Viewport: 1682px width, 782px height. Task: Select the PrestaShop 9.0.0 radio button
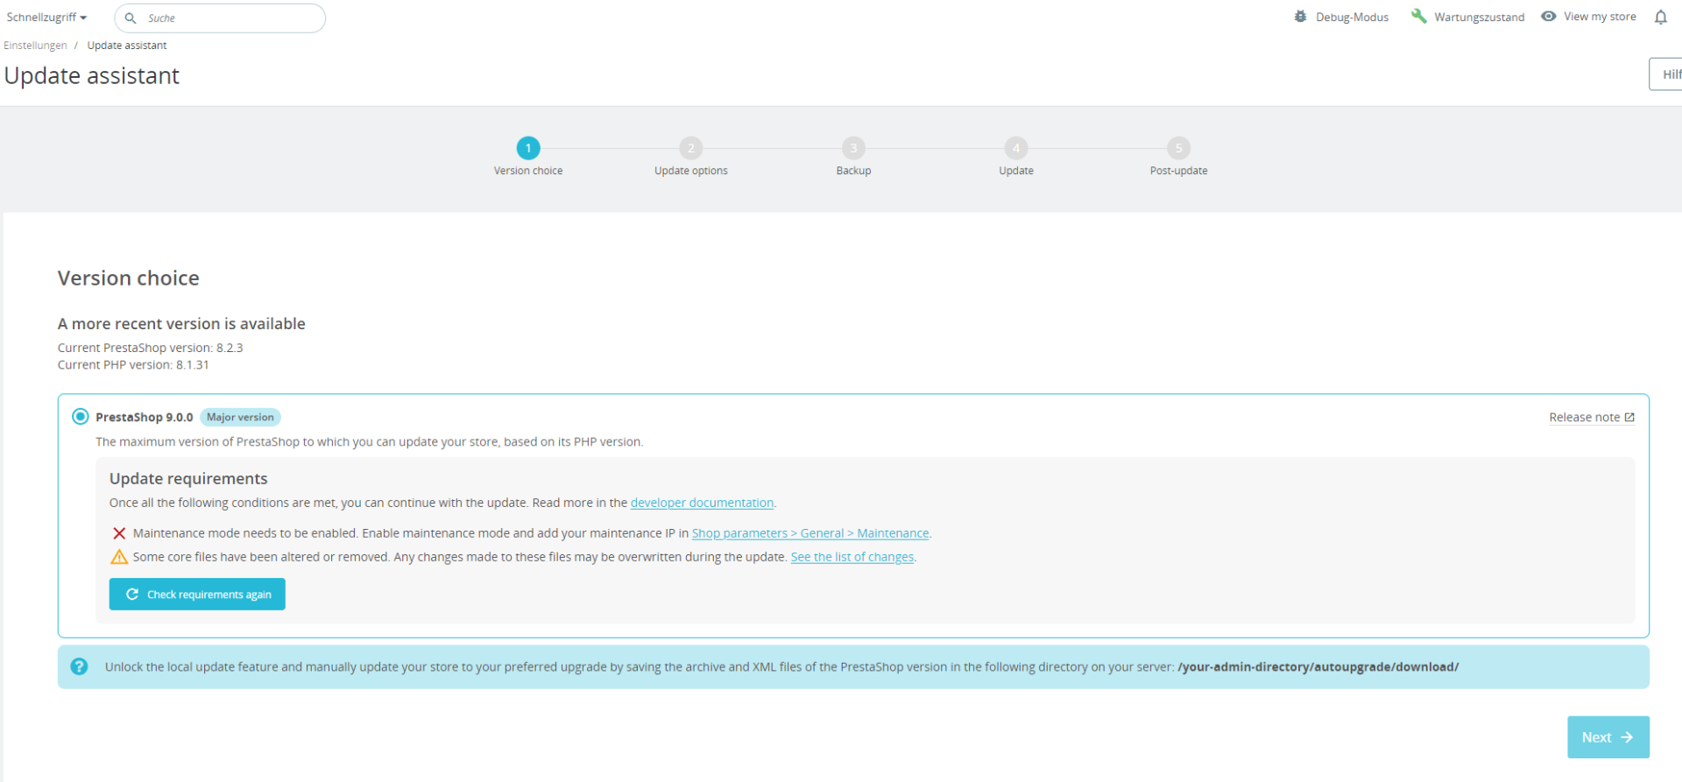pyautogui.click(x=81, y=417)
